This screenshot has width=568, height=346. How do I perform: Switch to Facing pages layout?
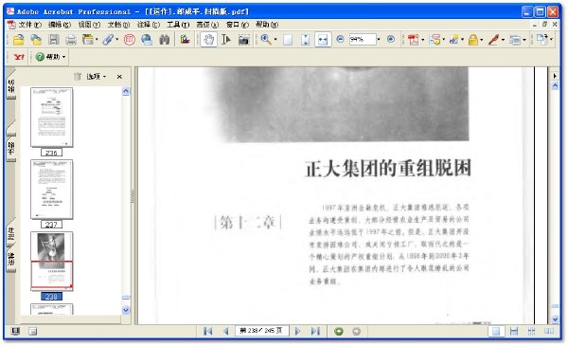pos(549,331)
